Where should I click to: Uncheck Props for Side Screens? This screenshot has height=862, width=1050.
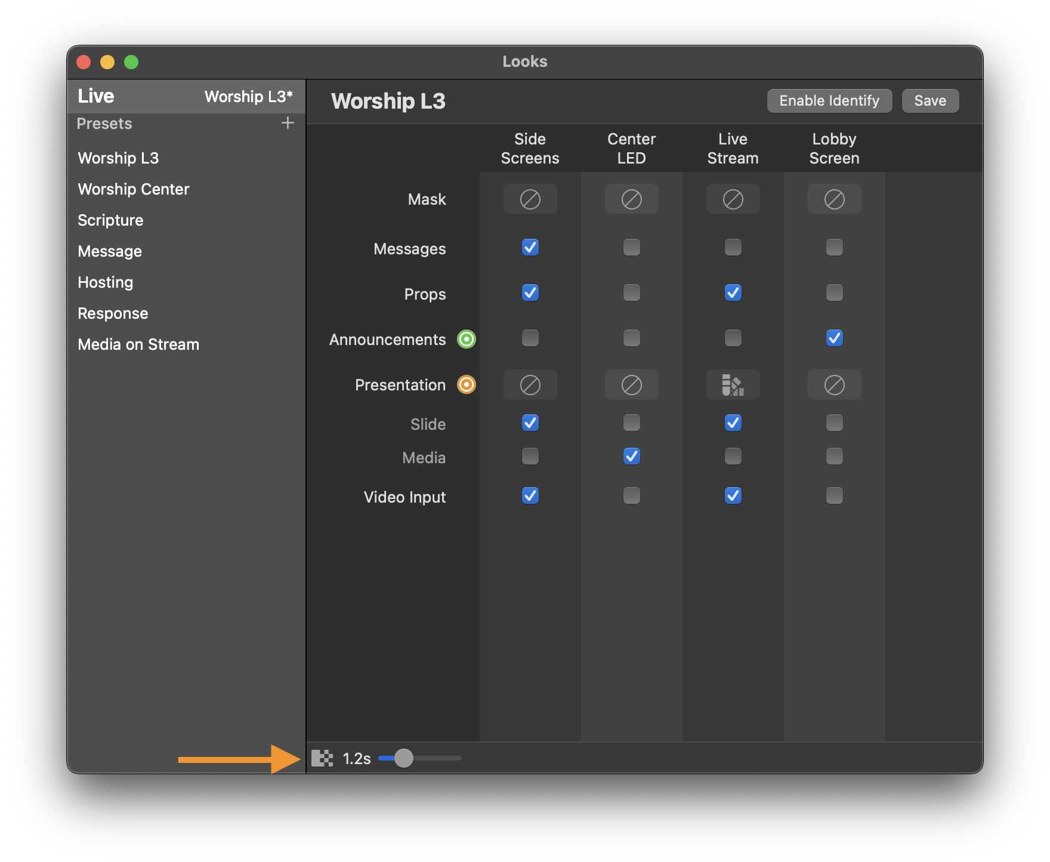530,293
